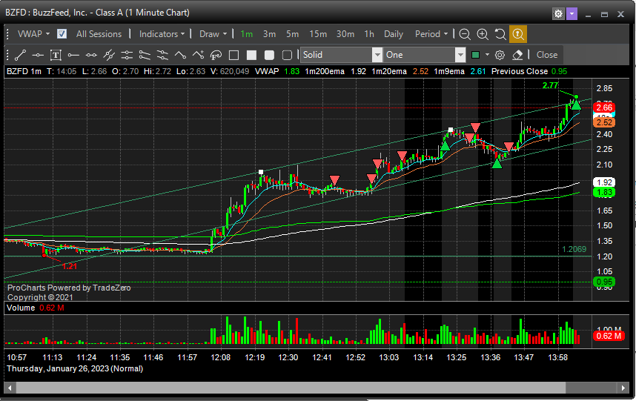Select the crossed lines drawing tool
This screenshot has height=401, width=636.
[109, 55]
